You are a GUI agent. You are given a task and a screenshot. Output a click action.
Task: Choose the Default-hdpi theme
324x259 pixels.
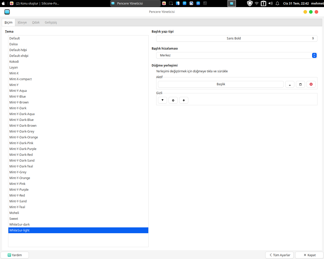[x=78, y=50]
